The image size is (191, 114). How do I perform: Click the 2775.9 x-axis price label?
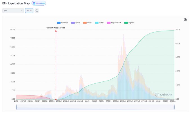pyautogui.click(x=137, y=101)
